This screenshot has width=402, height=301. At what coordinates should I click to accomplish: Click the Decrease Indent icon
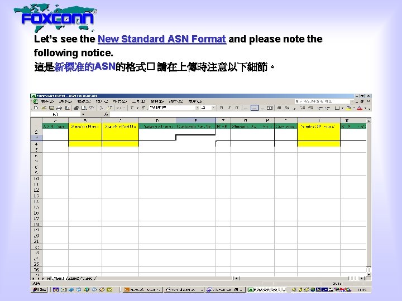coord(320,108)
